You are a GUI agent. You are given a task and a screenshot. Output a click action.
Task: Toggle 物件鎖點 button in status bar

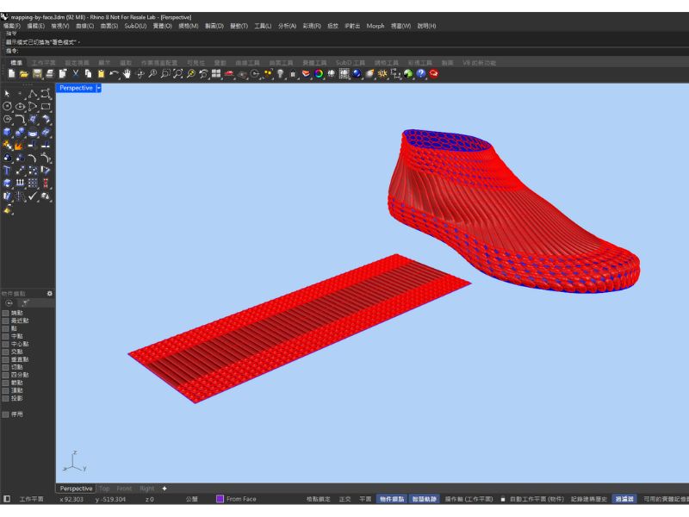[x=392, y=499]
